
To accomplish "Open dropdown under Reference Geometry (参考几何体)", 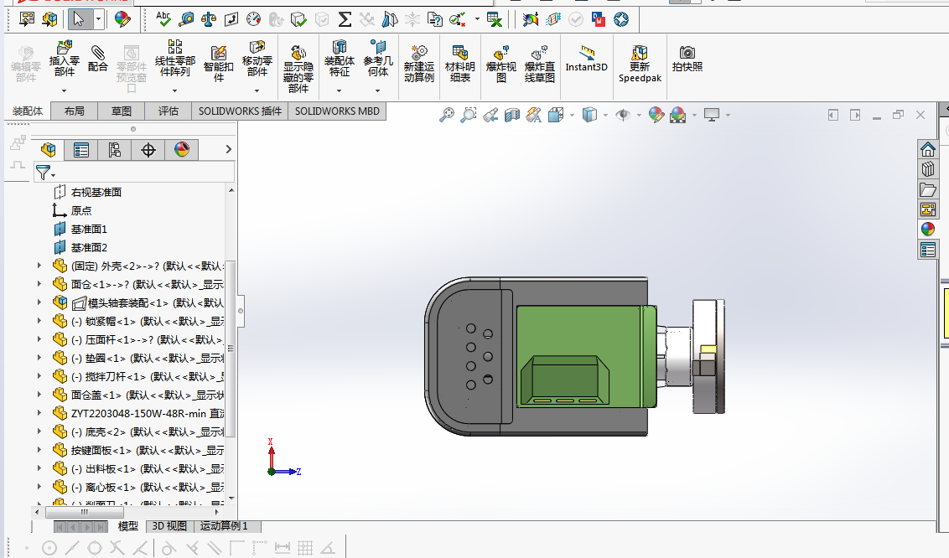I will (377, 90).
